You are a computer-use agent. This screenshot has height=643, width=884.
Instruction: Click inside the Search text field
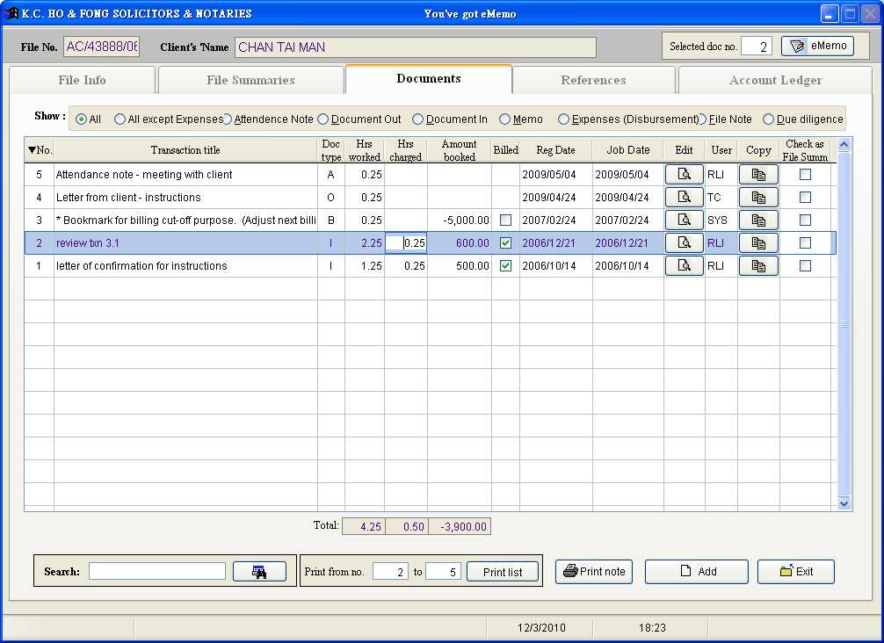tap(157, 572)
